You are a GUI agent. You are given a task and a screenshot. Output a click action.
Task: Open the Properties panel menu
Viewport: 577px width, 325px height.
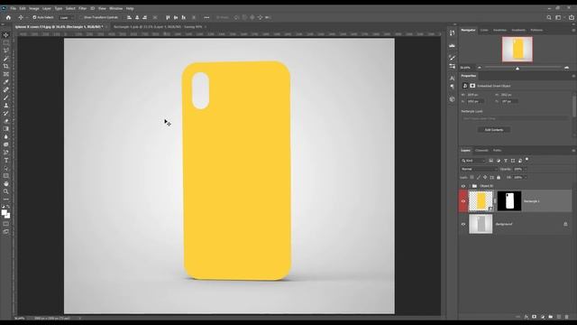573,76
